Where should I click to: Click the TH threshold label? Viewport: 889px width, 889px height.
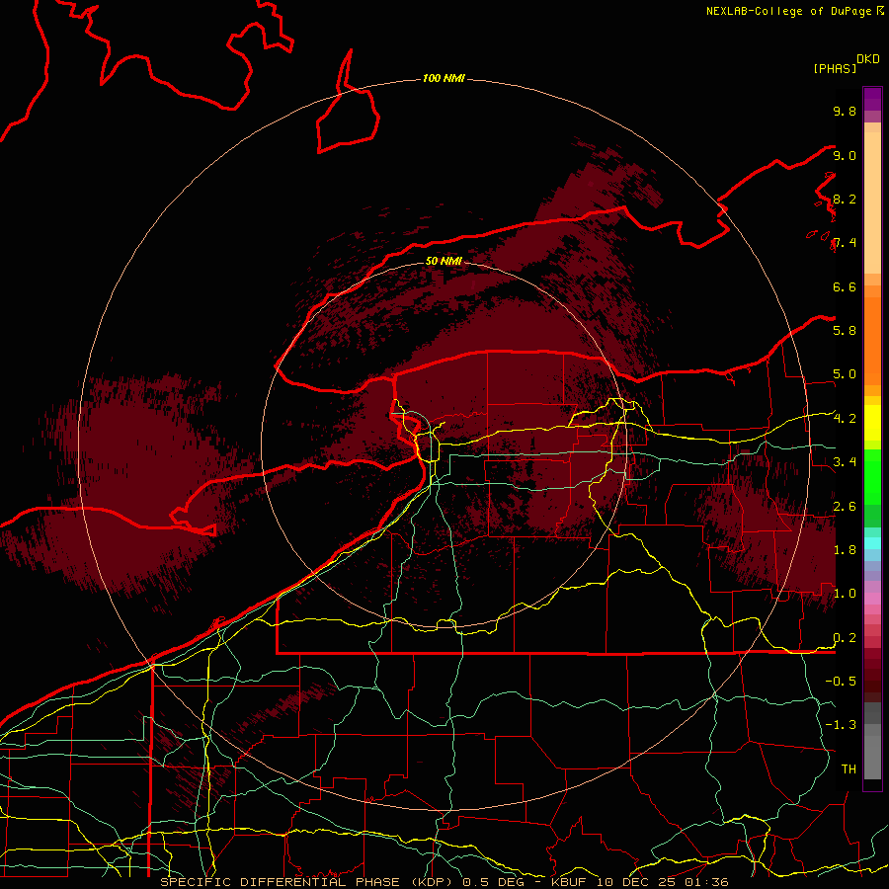[x=849, y=768]
